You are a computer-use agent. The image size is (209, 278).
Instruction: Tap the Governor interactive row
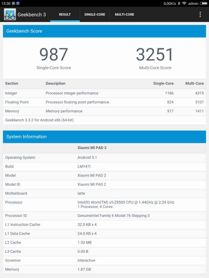tap(104, 260)
